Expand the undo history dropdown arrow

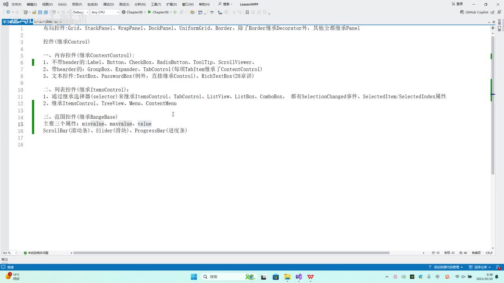59,12
